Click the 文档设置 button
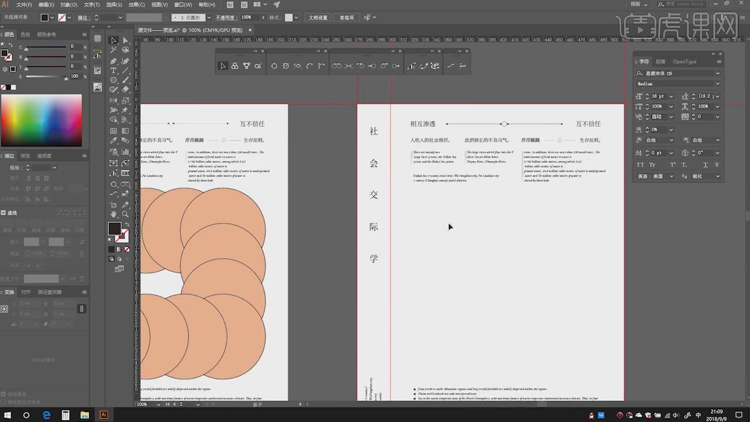The image size is (750, 422). pyautogui.click(x=318, y=18)
